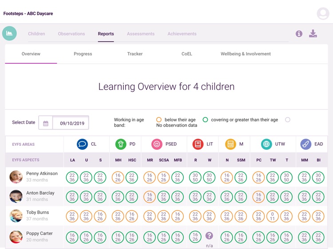Click Anton Barclay's MR 16-26 circle
This screenshot has width=333, height=249.
(x=150, y=197)
